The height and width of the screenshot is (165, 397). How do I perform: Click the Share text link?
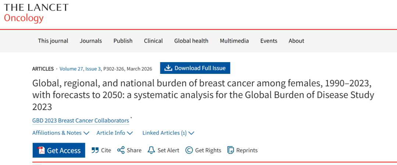pos(134,150)
